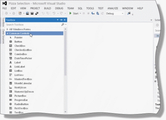Open the BUILD menu
The image size is (166, 120).
(47, 8)
